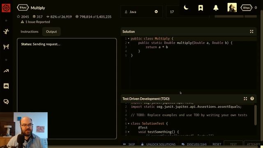The height and width of the screenshot is (148, 263).
Task: Expand the TDD test editor to fullscreen
Action: pyautogui.click(x=245, y=99)
